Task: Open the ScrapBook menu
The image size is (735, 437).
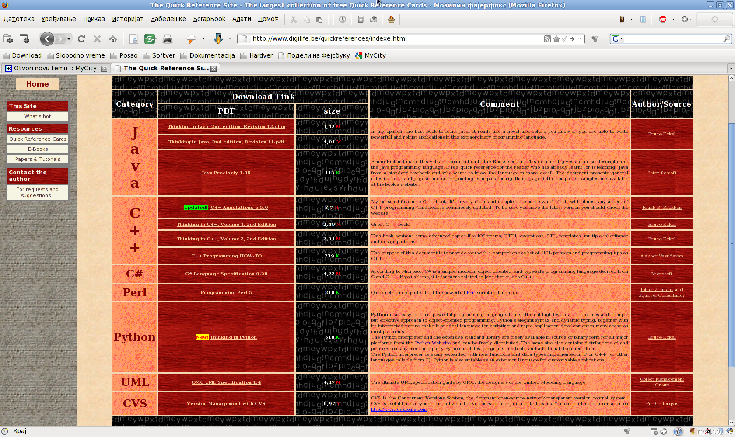Action: pos(209,19)
